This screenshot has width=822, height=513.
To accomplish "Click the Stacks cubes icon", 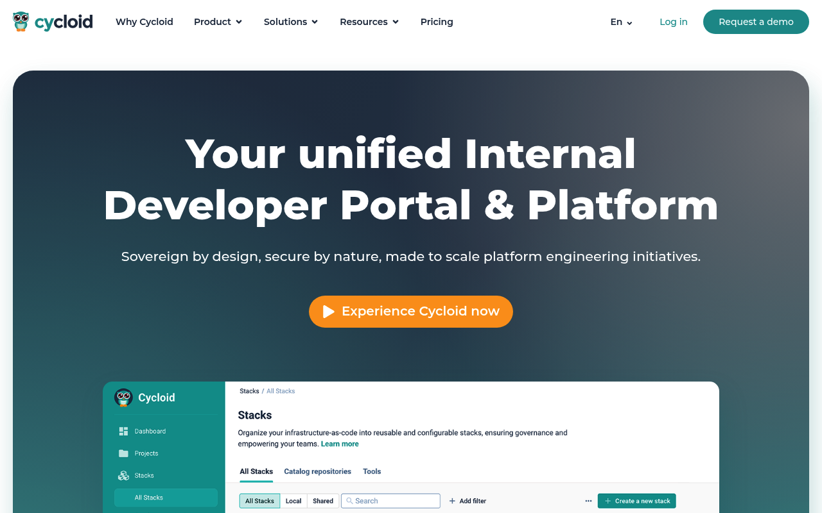I will [x=123, y=476].
